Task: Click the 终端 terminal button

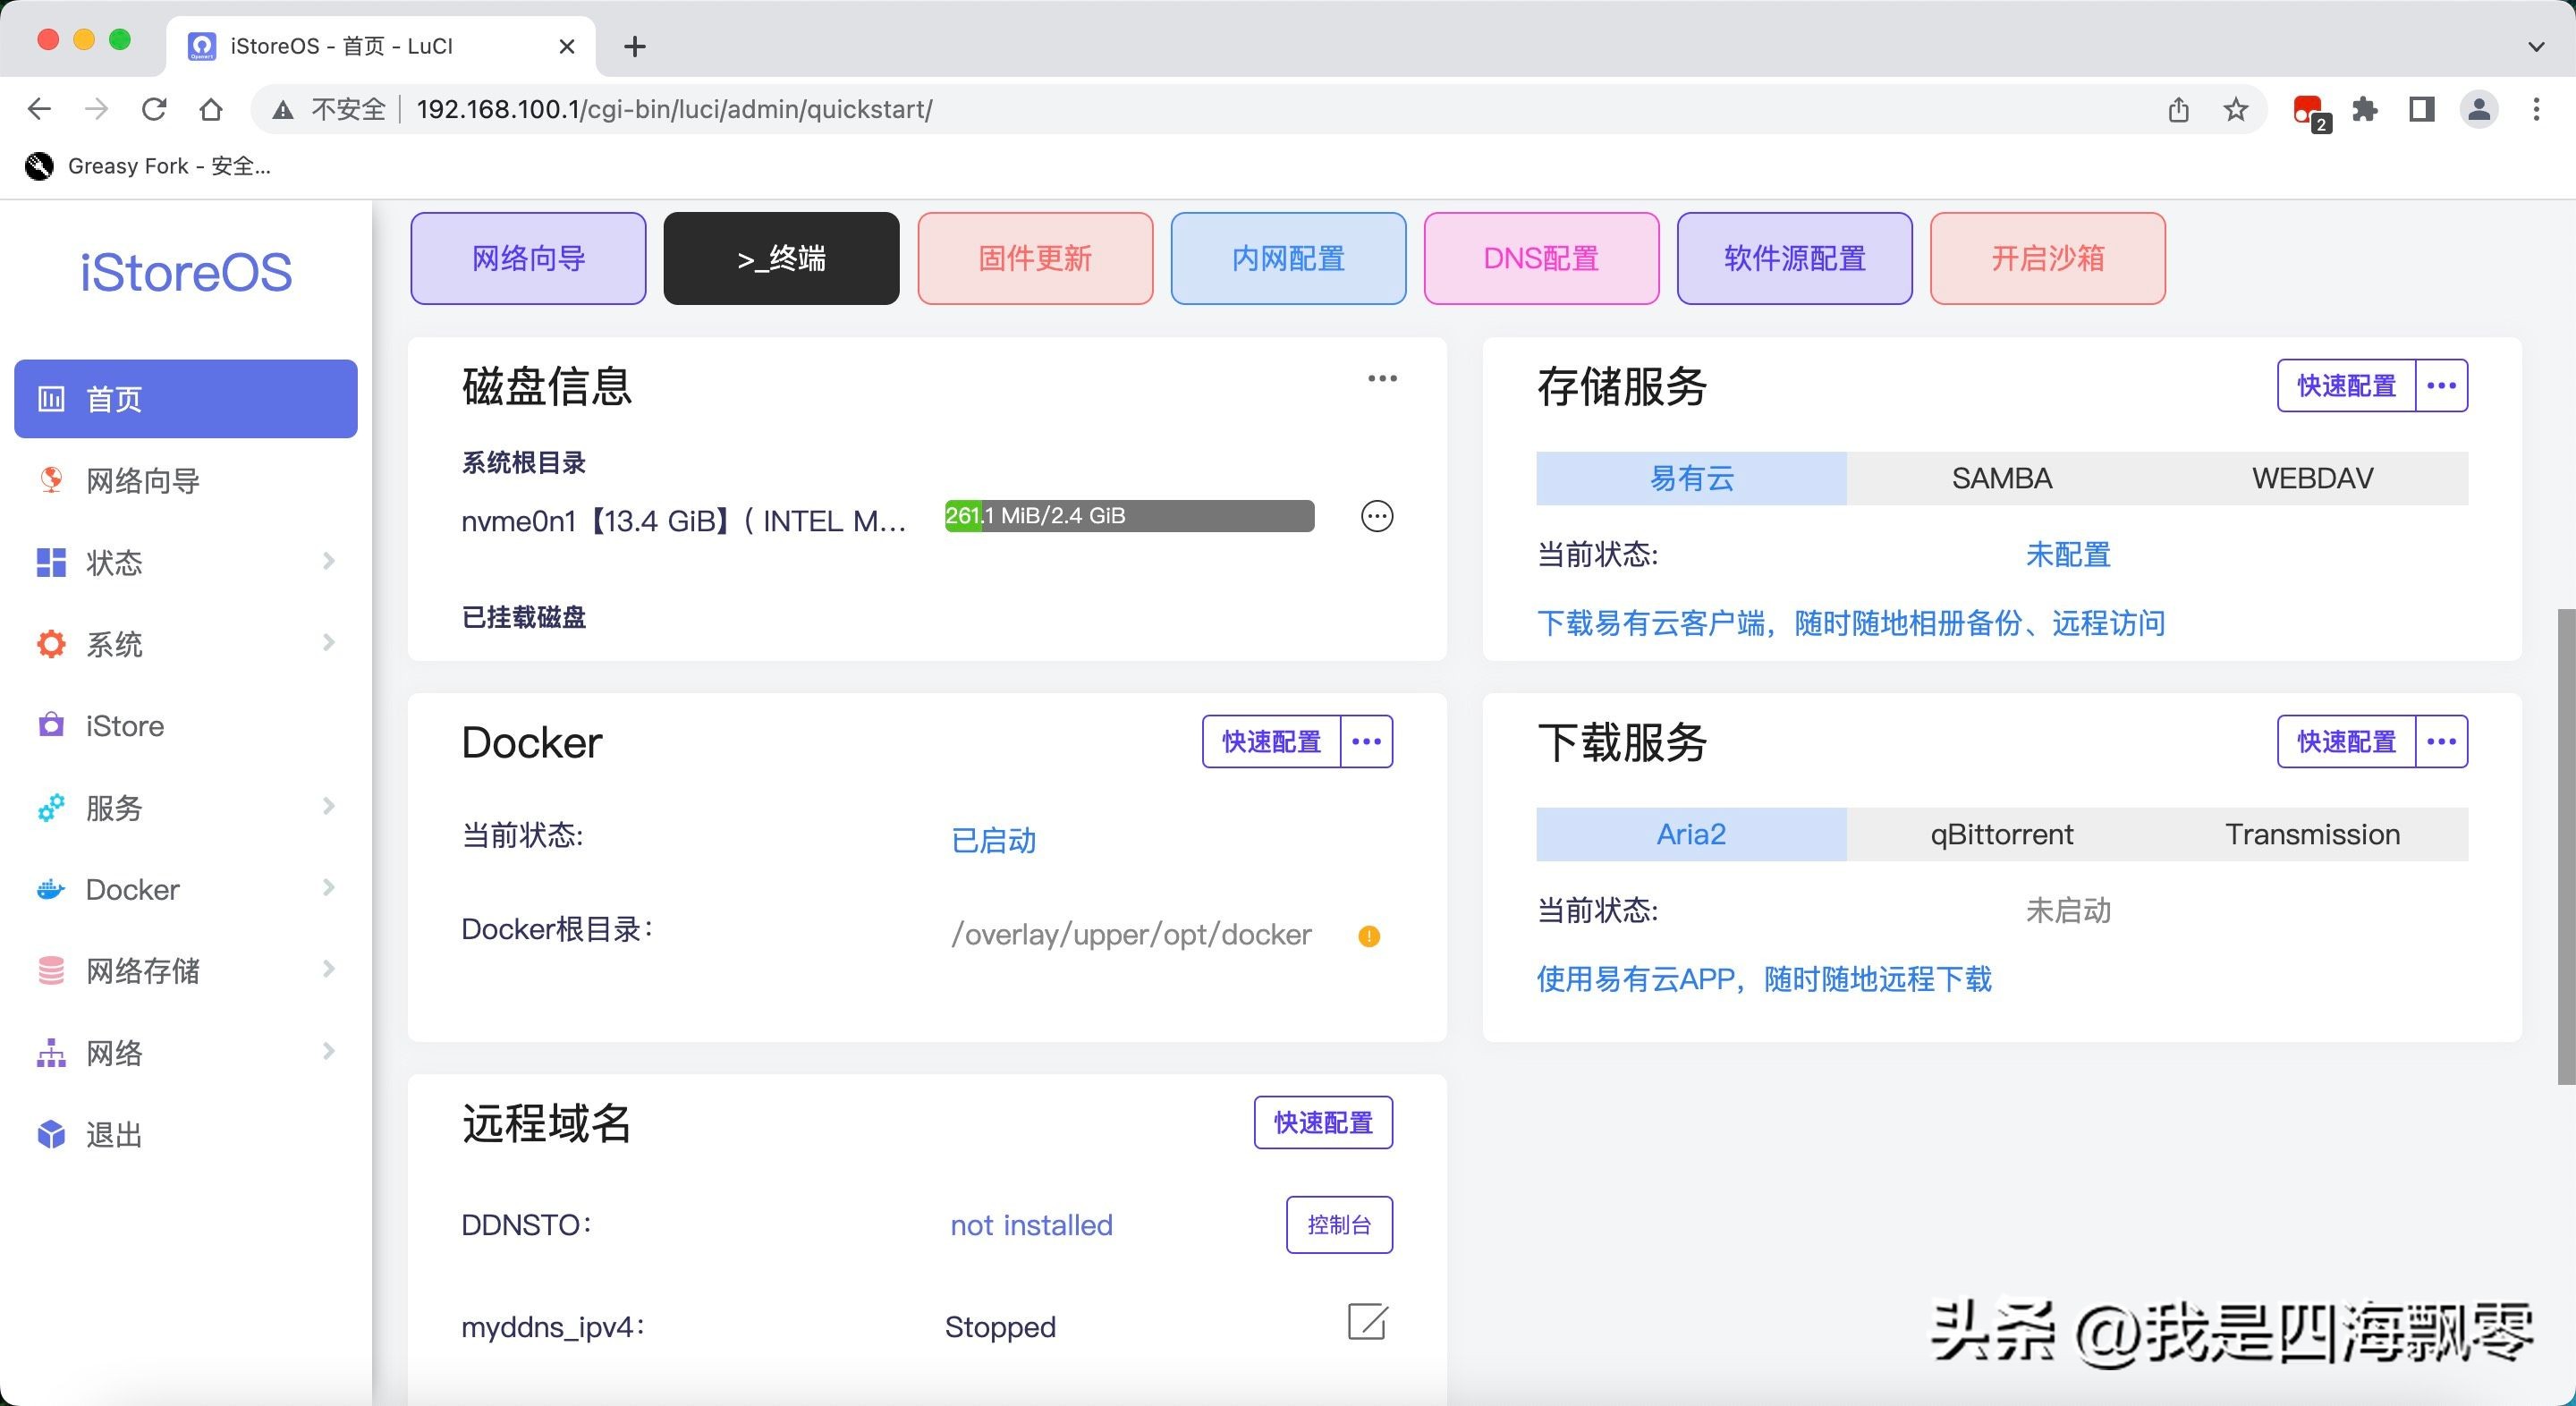Action: click(x=781, y=258)
